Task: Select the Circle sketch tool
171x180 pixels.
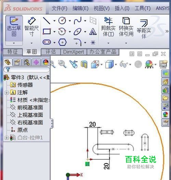Action: (x=62, y=21)
